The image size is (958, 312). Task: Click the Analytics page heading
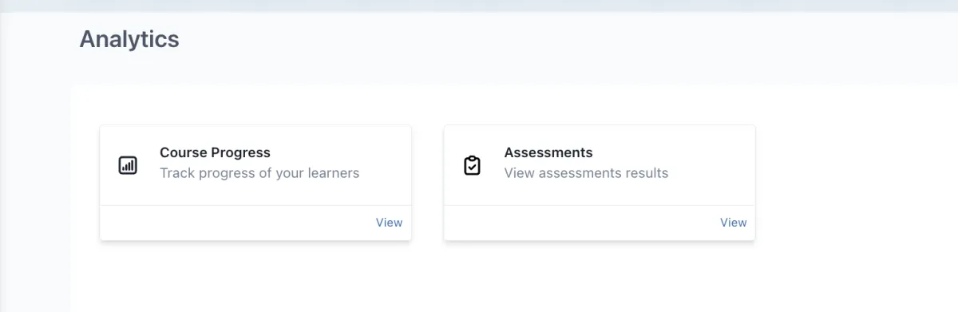[129, 38]
